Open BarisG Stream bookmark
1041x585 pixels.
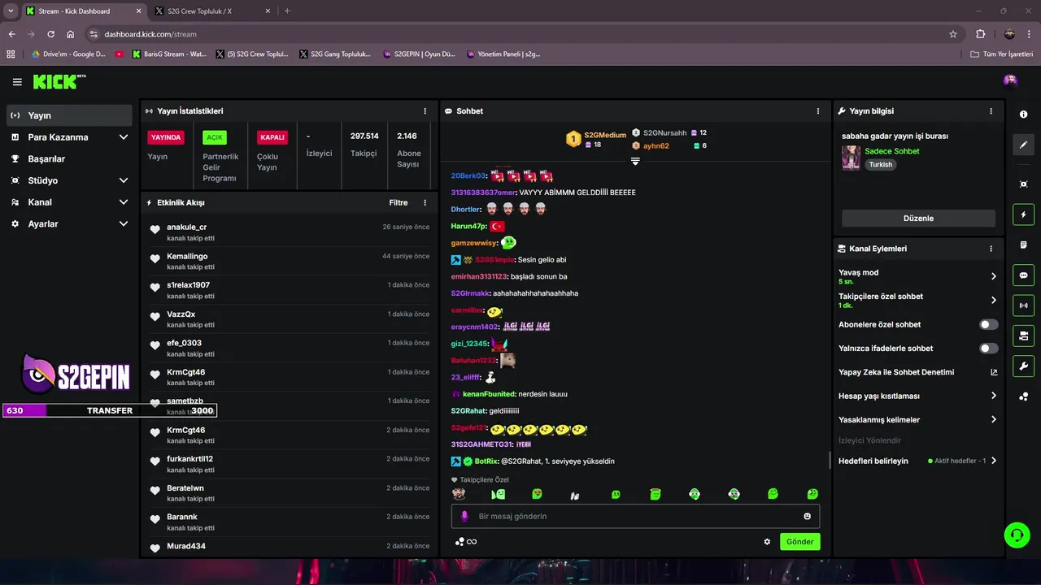pos(168,54)
